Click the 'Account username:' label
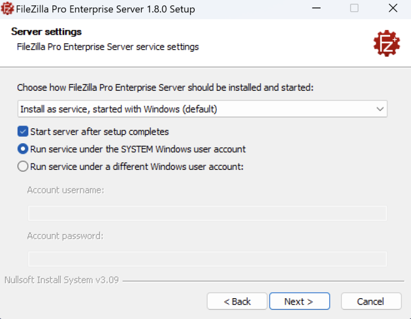Image resolution: width=411 pixels, height=319 pixels. pyautogui.click(x=65, y=190)
